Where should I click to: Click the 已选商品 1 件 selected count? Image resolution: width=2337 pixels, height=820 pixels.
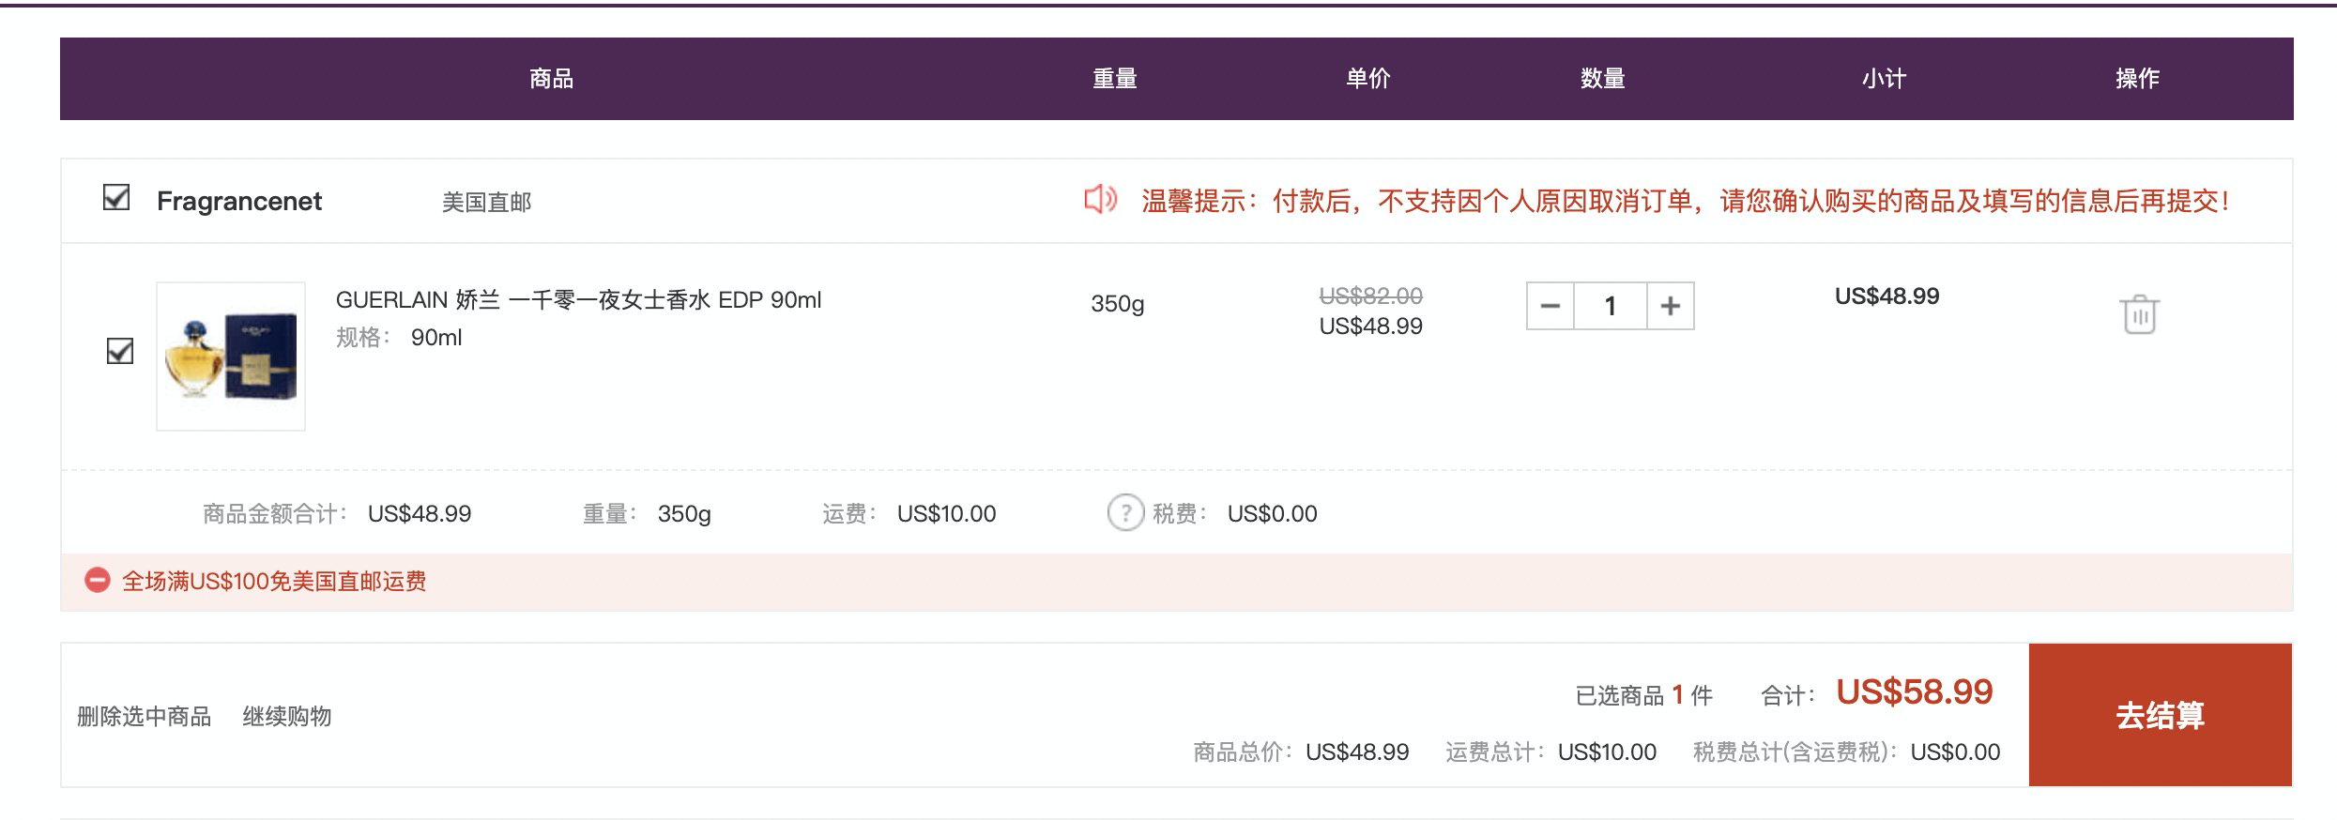click(1644, 696)
